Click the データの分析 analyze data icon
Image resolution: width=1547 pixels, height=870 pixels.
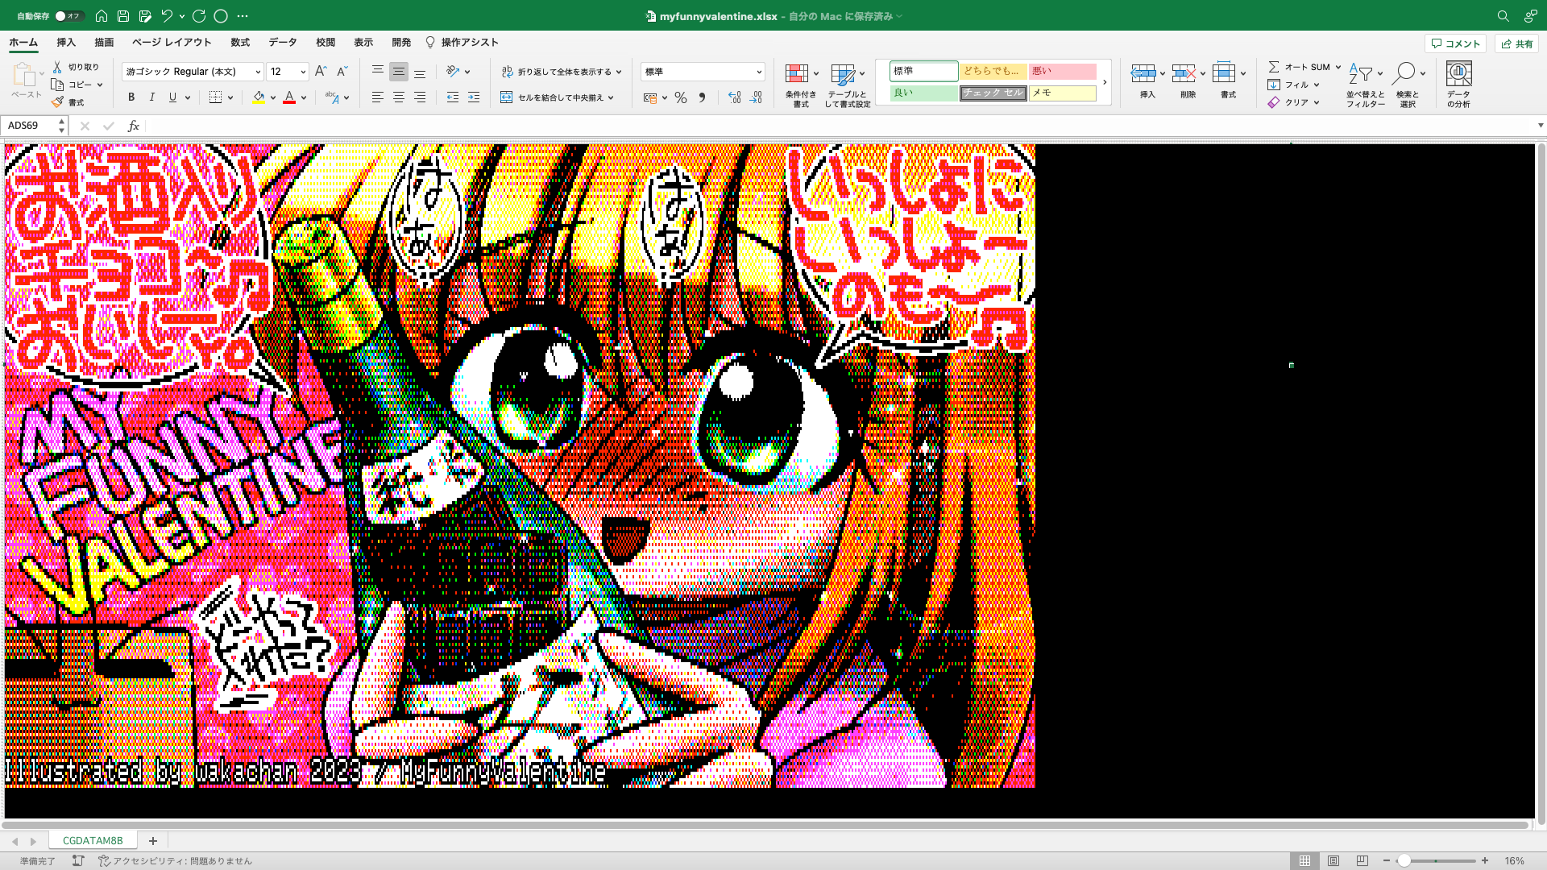pos(1458,74)
